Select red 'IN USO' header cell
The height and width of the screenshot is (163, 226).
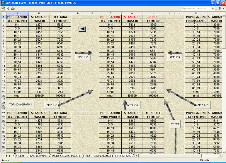153,17
